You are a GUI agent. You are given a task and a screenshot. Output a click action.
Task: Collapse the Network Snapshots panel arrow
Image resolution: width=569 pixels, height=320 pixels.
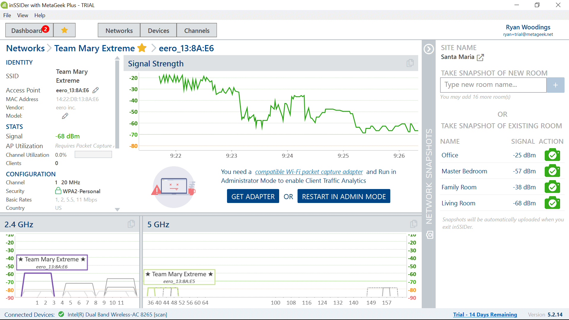pyautogui.click(x=429, y=49)
